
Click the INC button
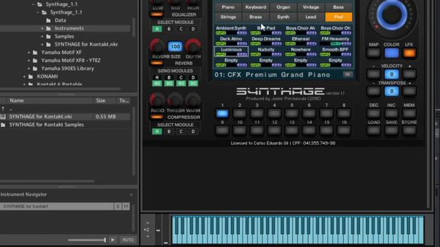pos(391,113)
